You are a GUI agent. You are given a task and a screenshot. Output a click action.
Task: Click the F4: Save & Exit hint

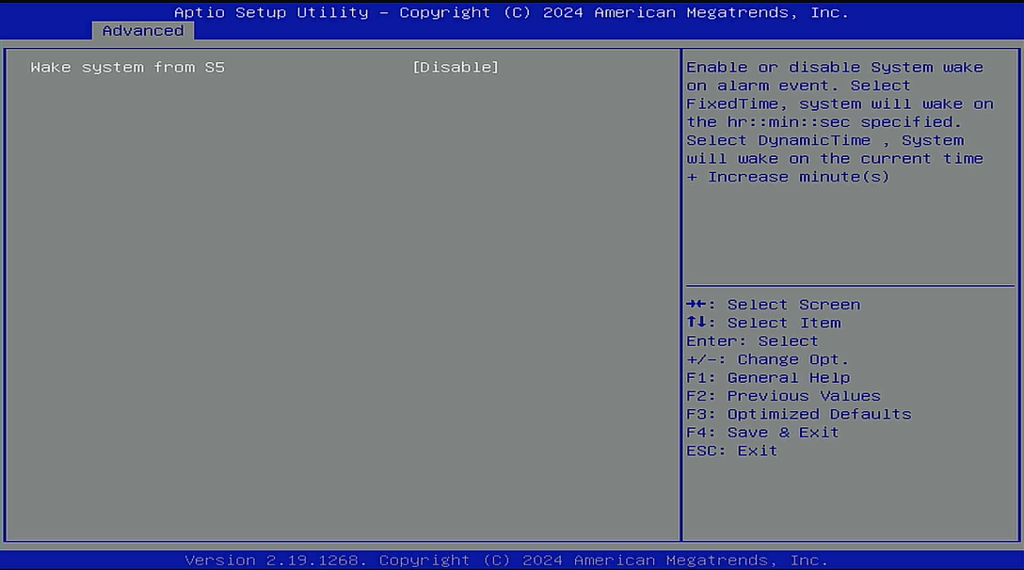762,433
